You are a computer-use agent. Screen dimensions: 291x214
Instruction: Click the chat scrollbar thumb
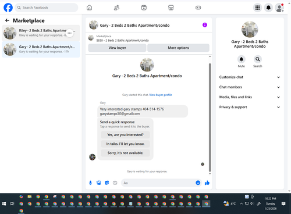(x=210, y=117)
